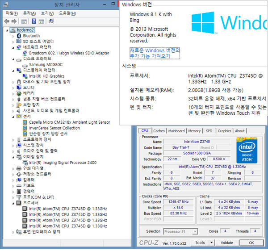The image size is (268, 251).
Task: Select the Intel(R) HD Graphics adapter icon
Action: coord(25,76)
